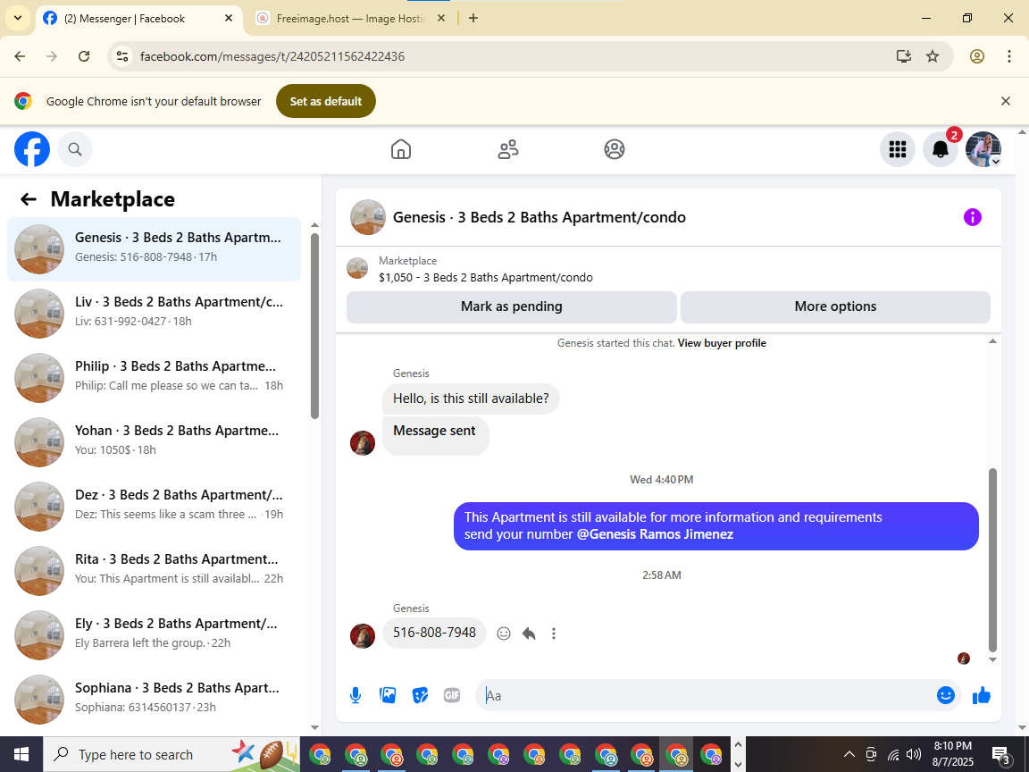Open a new browser tab

[473, 19]
